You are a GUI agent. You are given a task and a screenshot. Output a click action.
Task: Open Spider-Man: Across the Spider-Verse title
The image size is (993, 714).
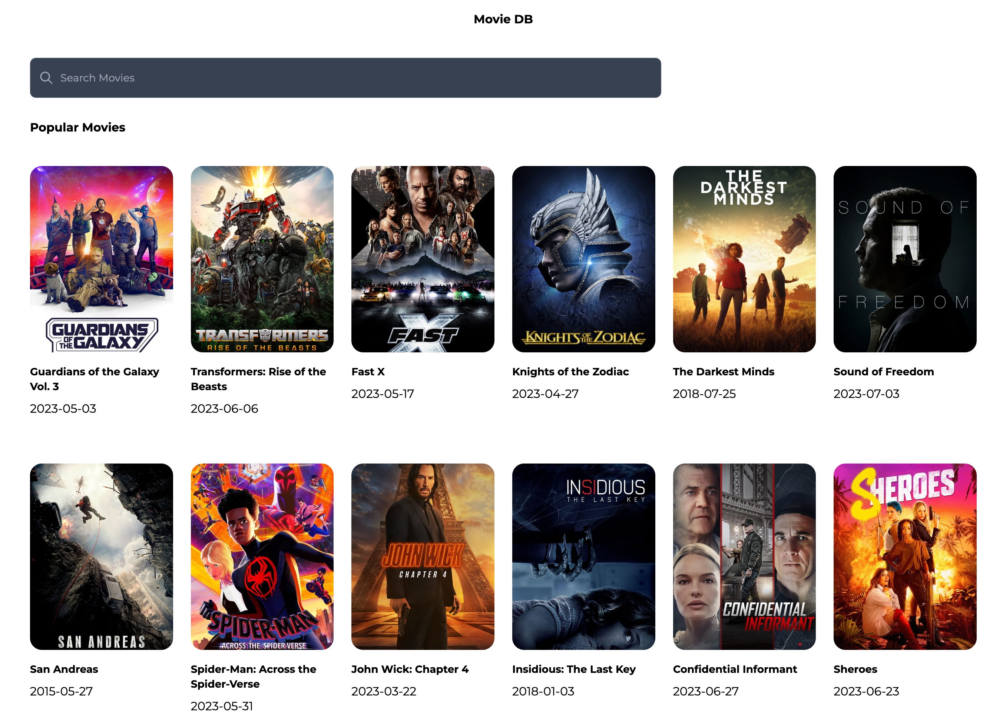[x=254, y=677]
